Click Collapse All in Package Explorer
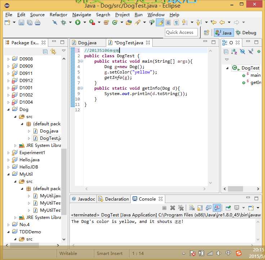The width and height of the screenshot is (265, 260). [45, 51]
